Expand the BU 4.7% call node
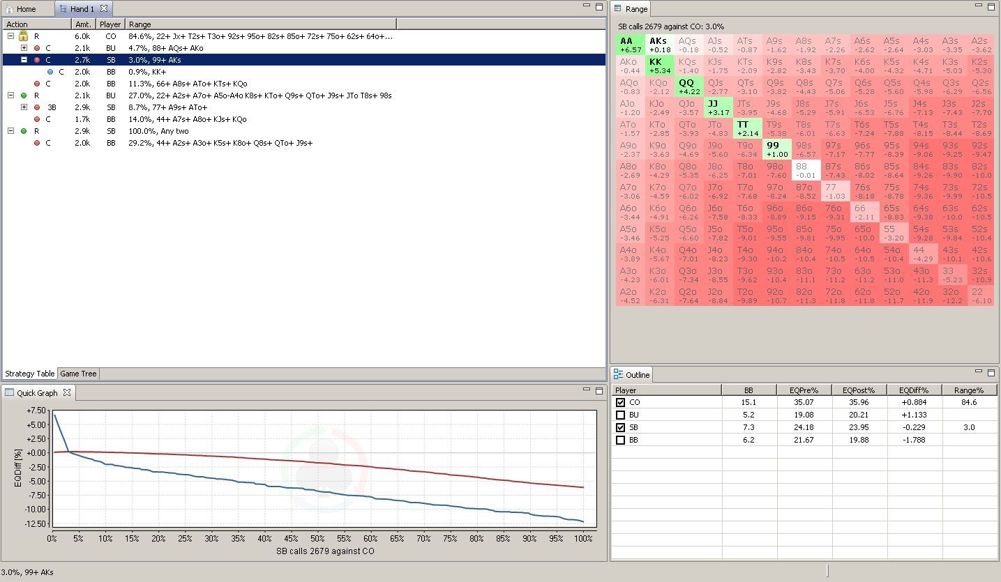1001x582 pixels. [24, 48]
